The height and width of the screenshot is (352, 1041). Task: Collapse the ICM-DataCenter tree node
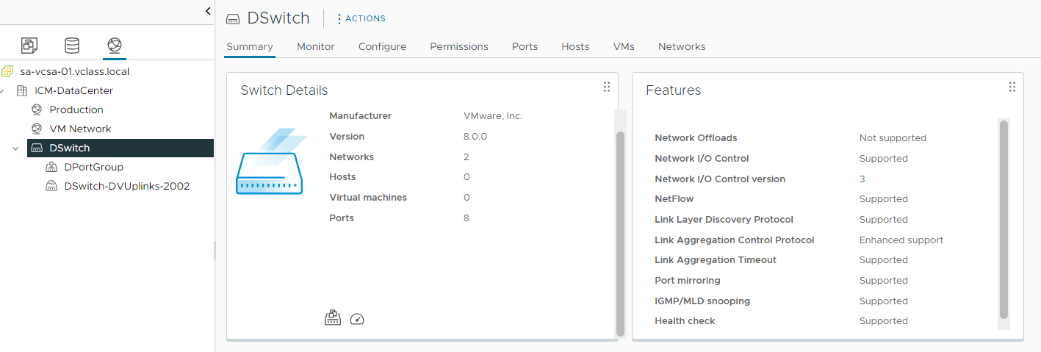point(2,90)
